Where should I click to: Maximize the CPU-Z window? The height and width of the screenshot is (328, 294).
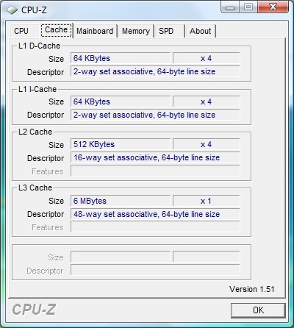click(248, 7)
